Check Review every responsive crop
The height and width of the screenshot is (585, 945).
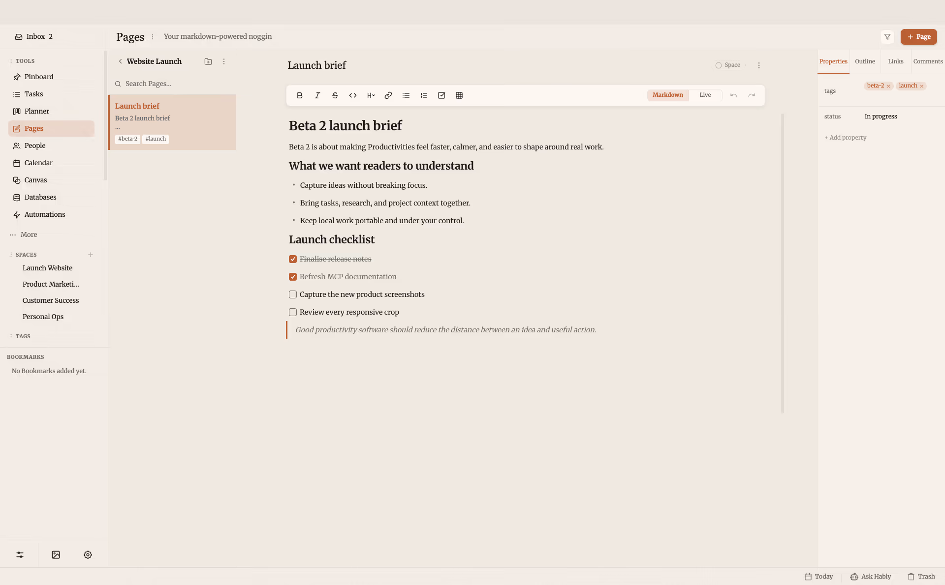293,312
